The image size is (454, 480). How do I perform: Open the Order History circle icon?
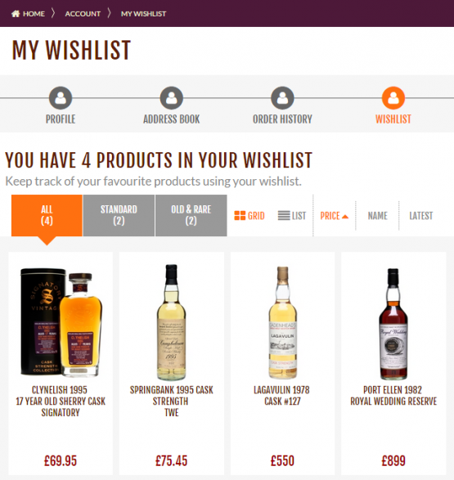coord(282,98)
